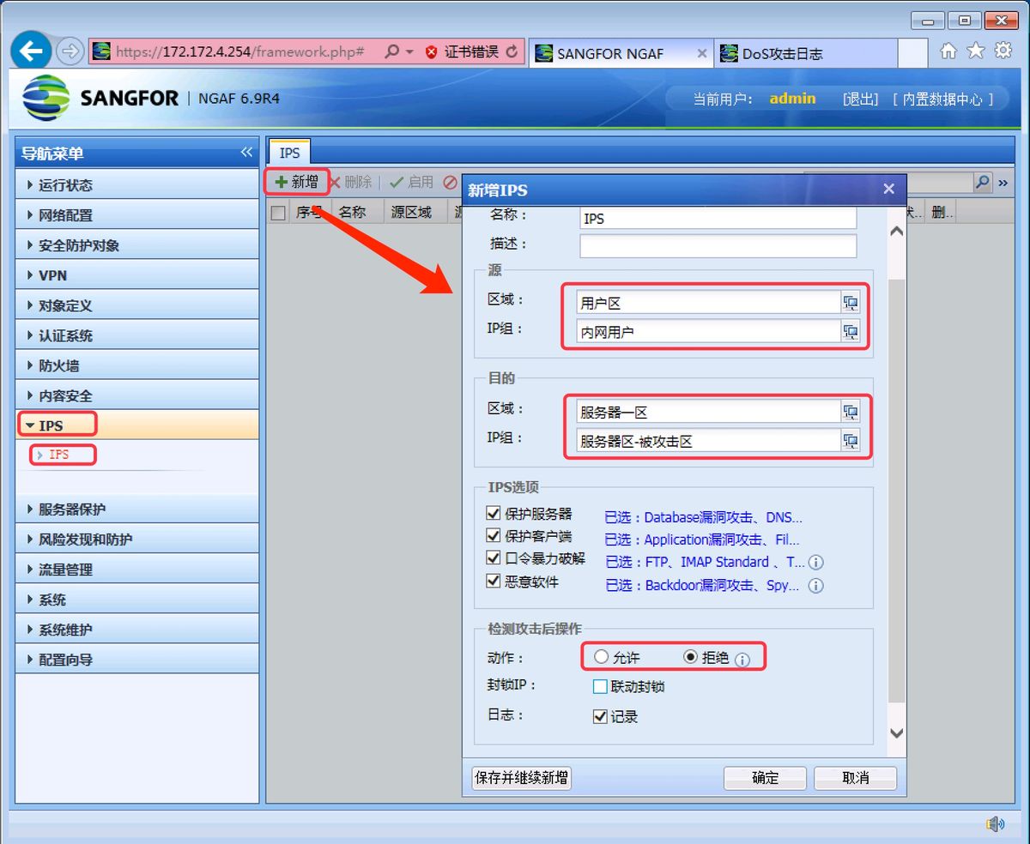The image size is (1030, 844).
Task: Expand 系统维护 menu section
Action: (137, 629)
